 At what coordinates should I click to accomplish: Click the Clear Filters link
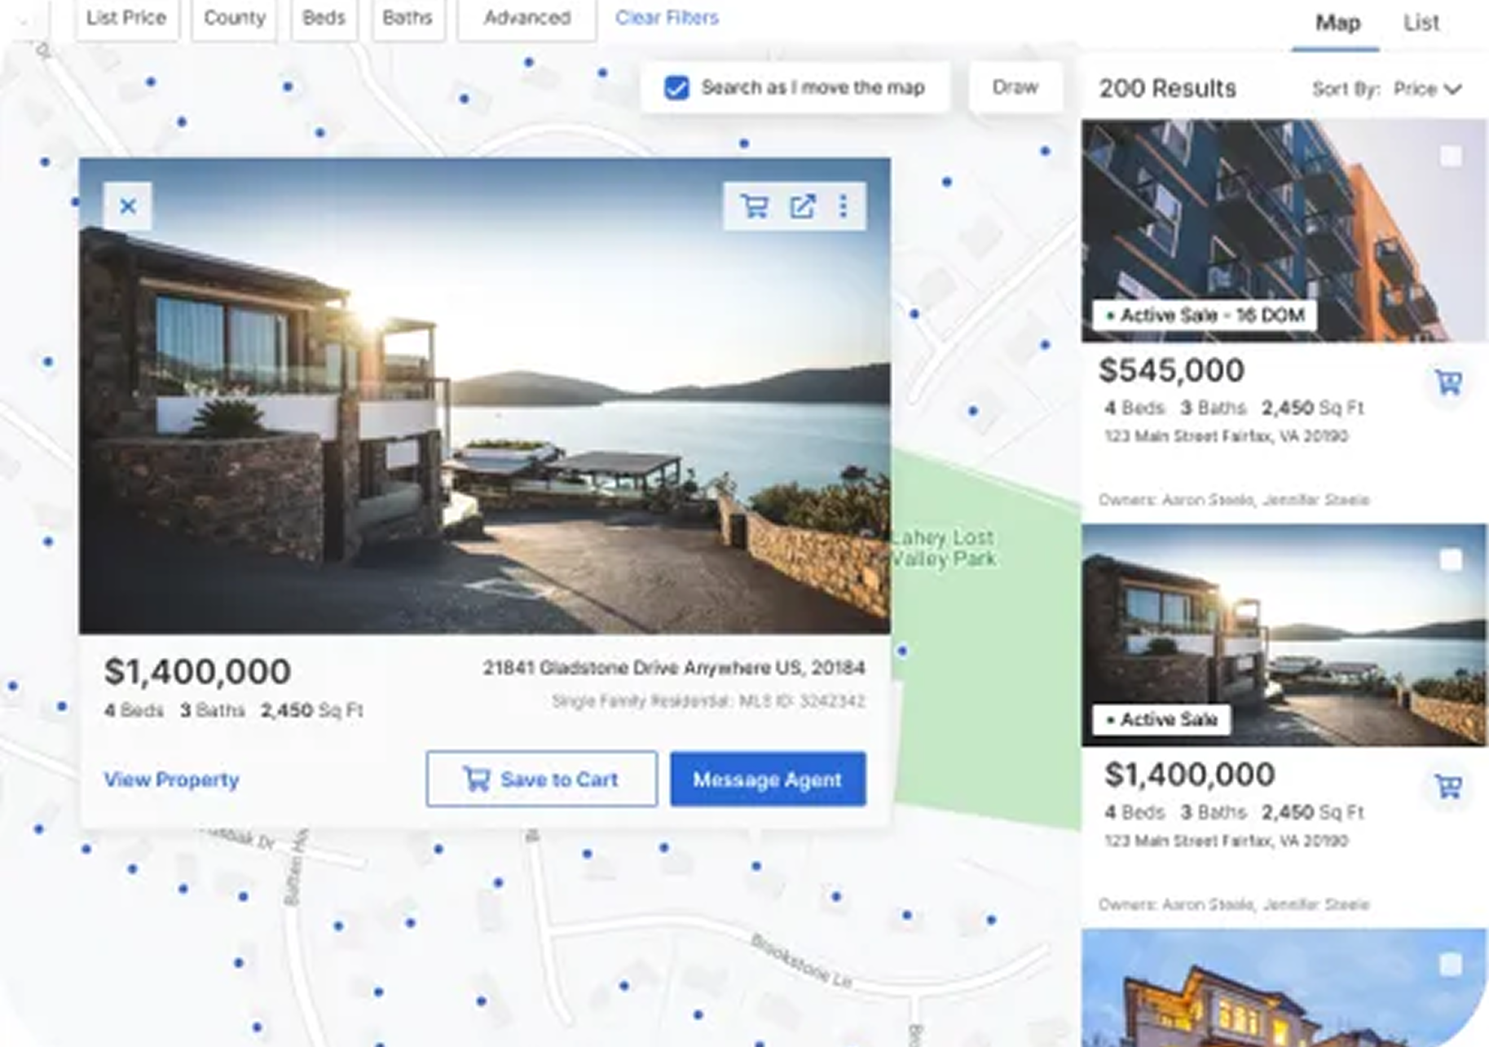667,18
